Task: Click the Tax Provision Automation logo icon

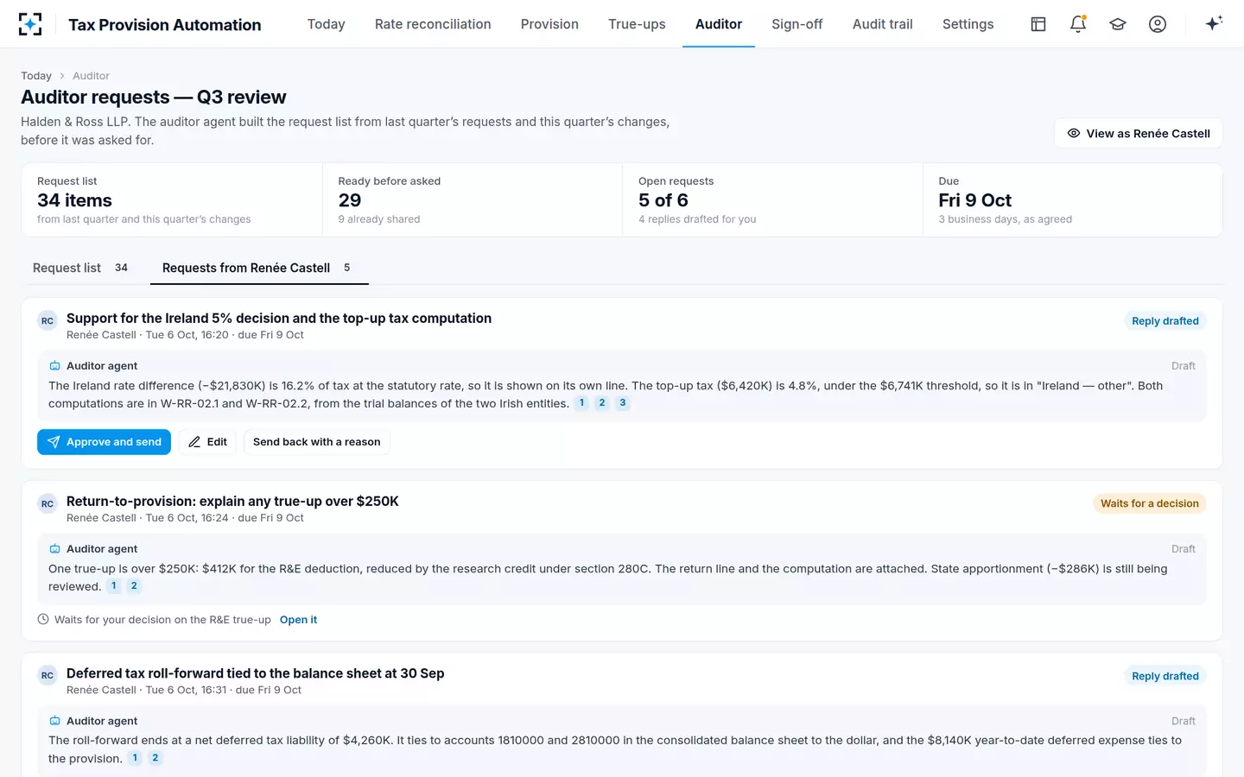Action: [x=30, y=24]
